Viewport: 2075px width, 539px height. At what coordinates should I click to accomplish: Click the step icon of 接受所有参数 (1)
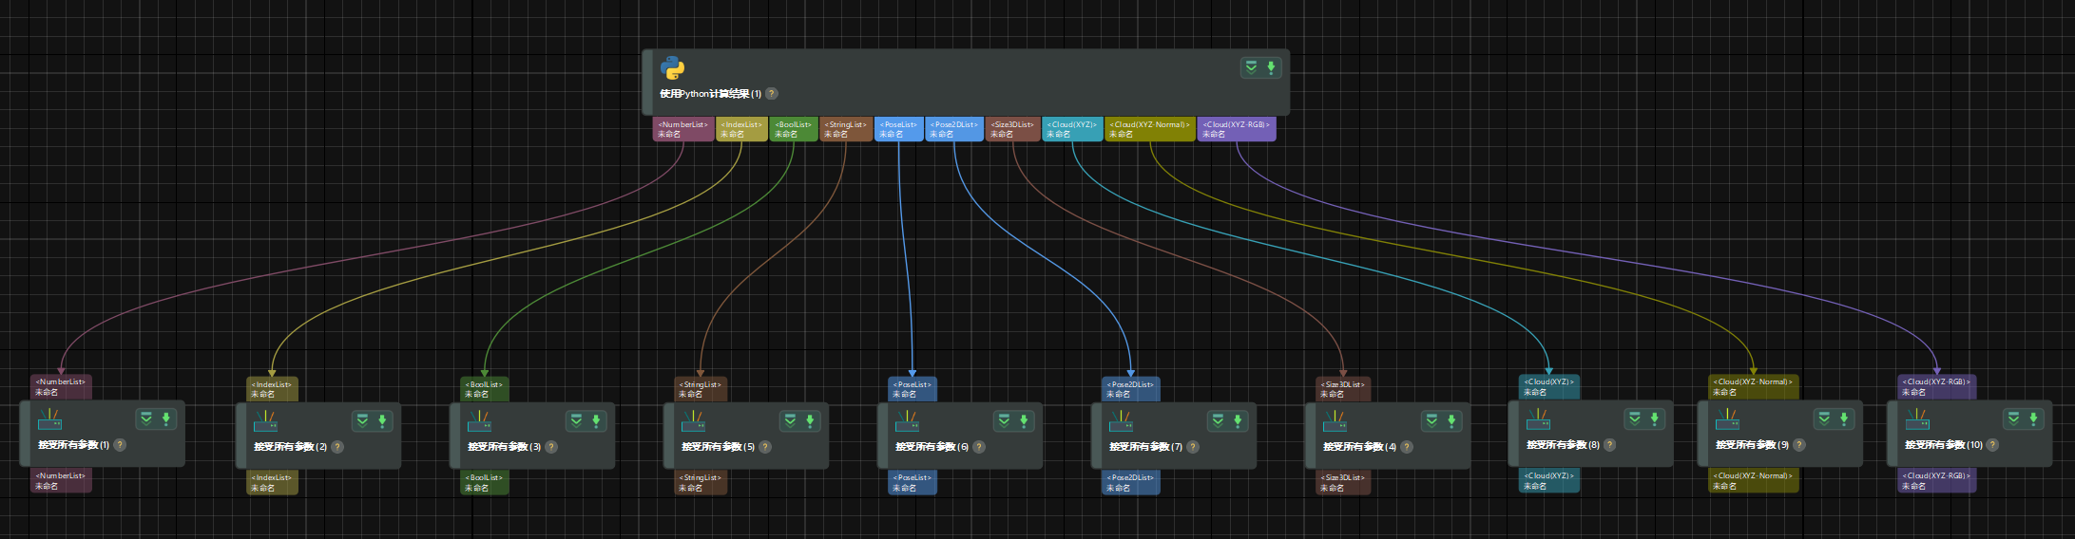tap(49, 419)
